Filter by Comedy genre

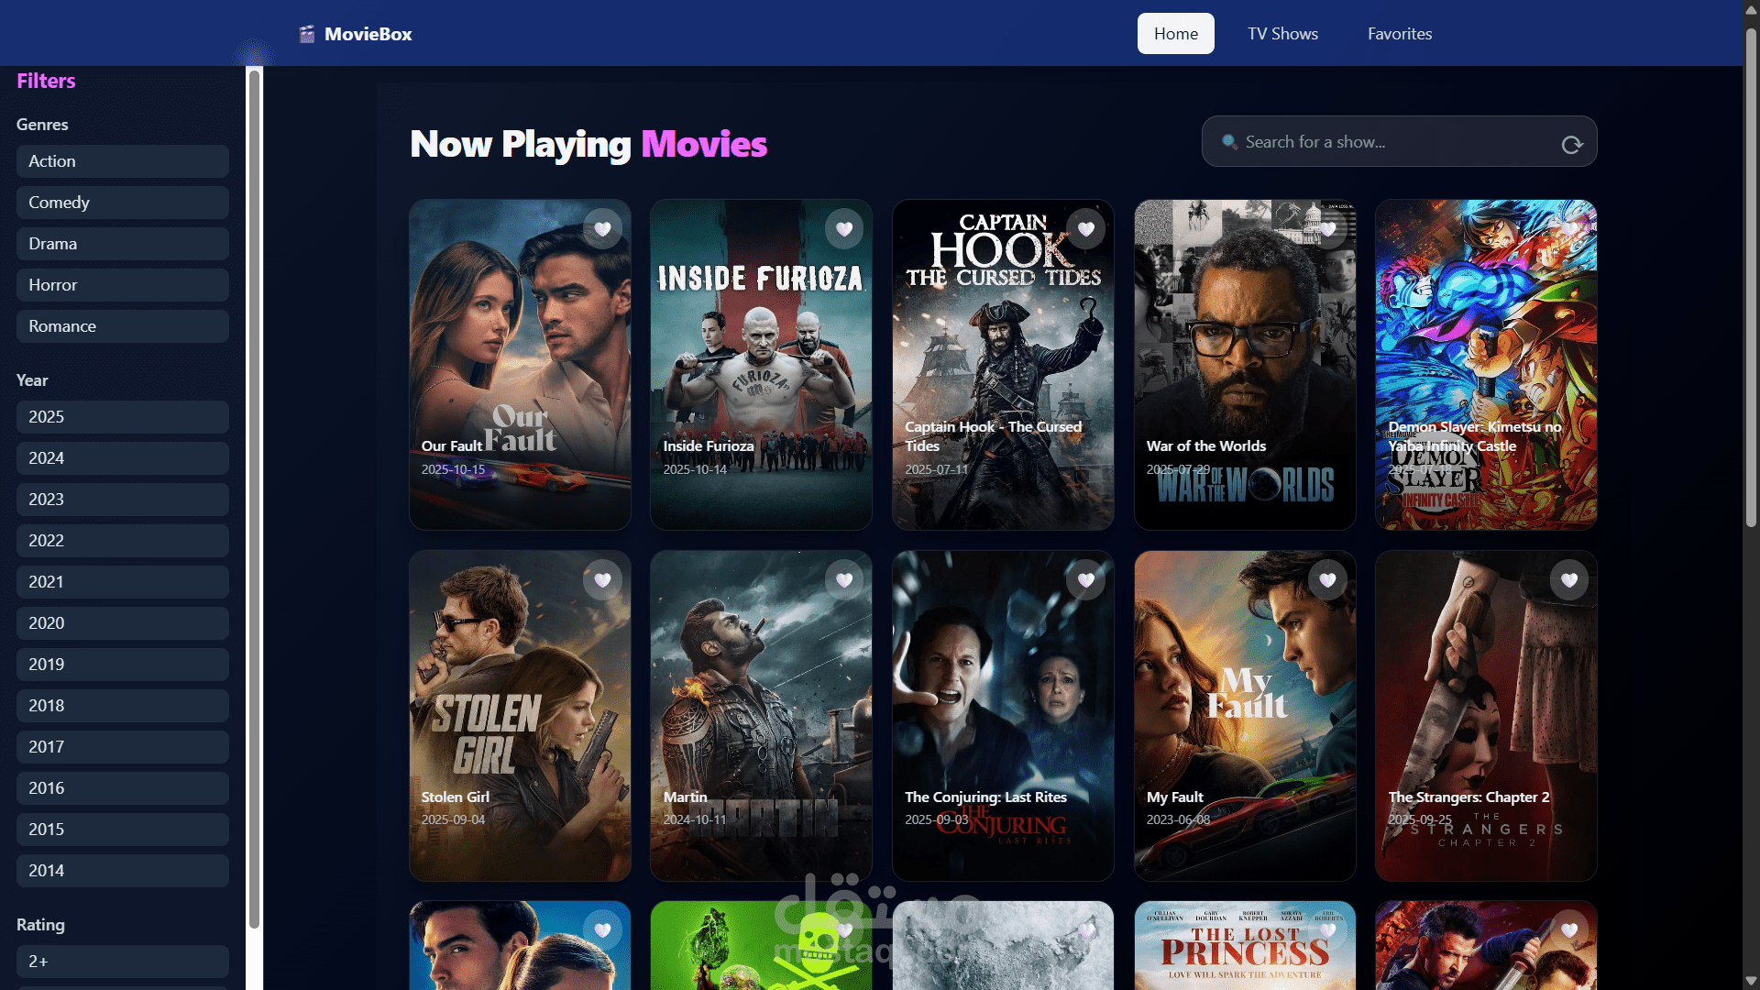point(123,203)
